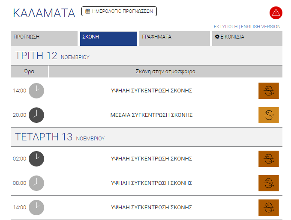Switch to ENGLISH VERSION link

pos(261,27)
